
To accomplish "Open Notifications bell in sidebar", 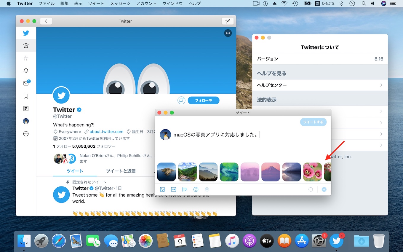I will (x=26, y=71).
